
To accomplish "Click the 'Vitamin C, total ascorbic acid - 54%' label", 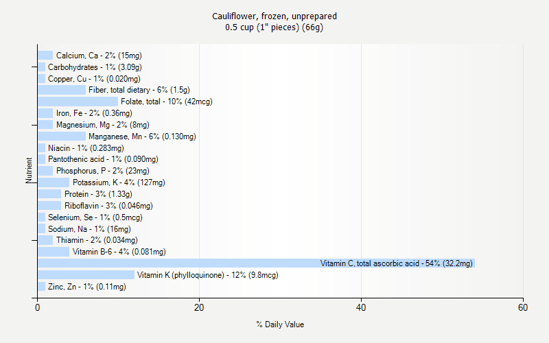I will [x=397, y=263].
